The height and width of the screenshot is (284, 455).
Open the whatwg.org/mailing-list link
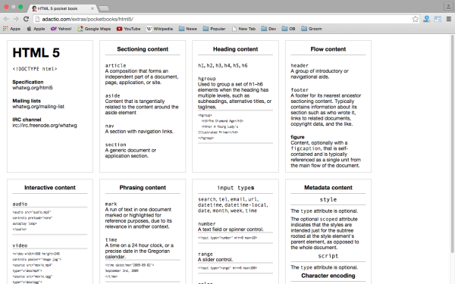39,107
